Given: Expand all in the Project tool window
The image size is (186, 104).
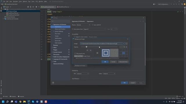Looking at the screenshot, I should point(31,7).
